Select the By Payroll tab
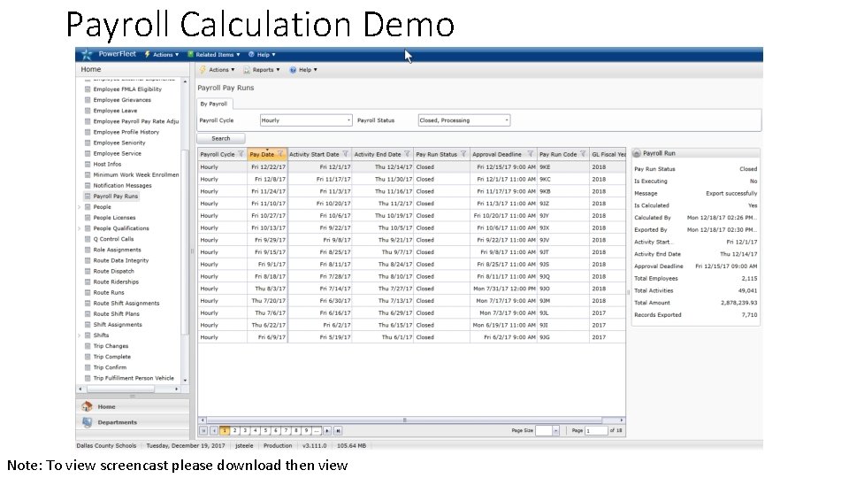The width and height of the screenshot is (849, 478). (214, 104)
